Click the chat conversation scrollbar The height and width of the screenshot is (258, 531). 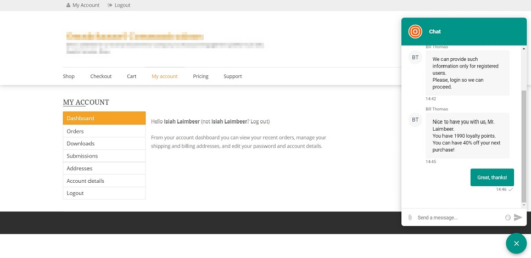click(524, 145)
